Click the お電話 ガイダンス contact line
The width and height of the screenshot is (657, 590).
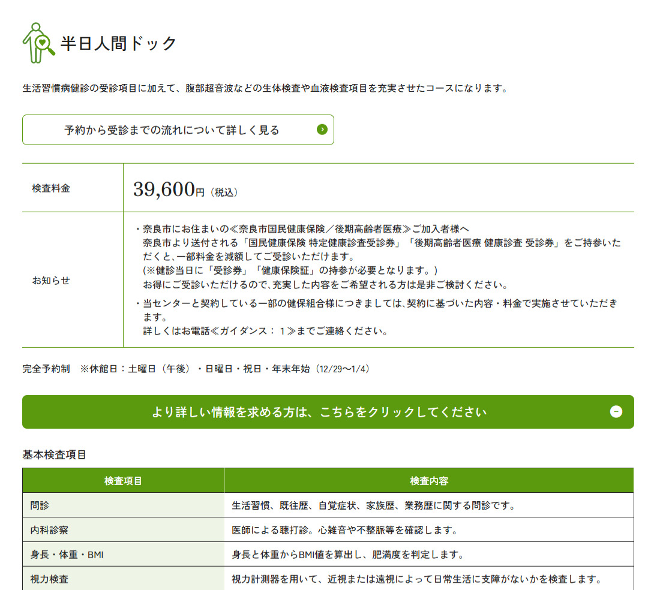pyautogui.click(x=265, y=330)
